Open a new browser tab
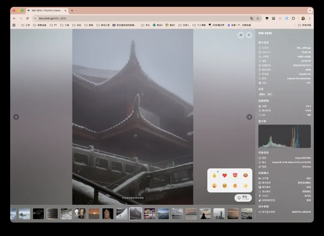 click(72, 10)
